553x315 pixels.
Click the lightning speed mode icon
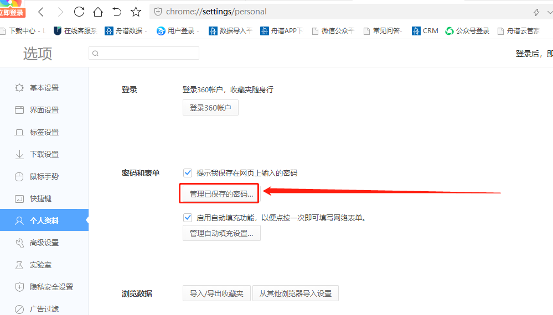(536, 12)
